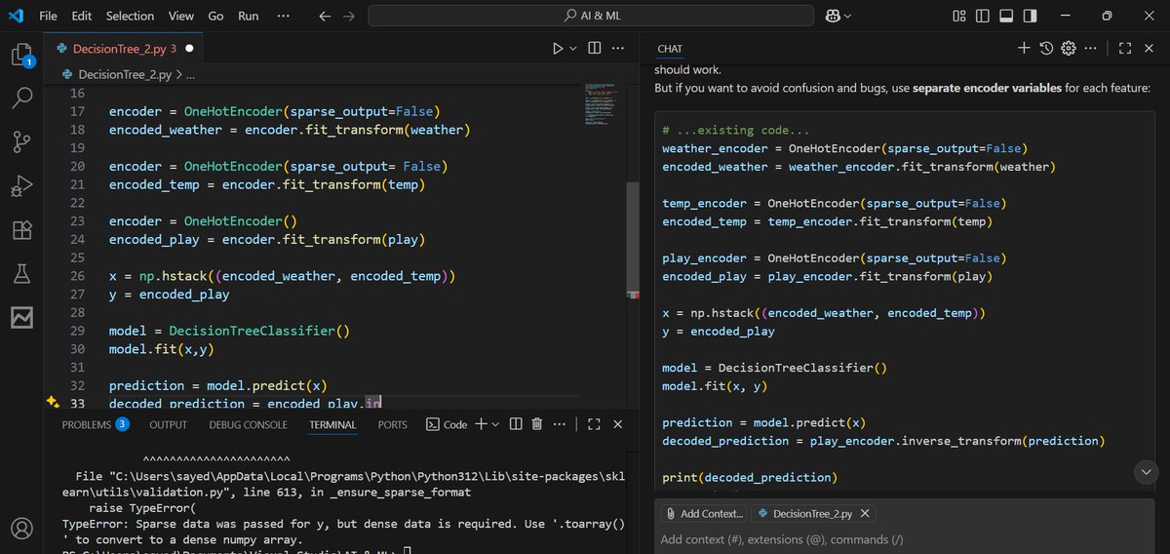This screenshot has width=1170, height=554.
Task: Click the Windows taskbar-free VS Code logo icon
Action: [x=16, y=17]
